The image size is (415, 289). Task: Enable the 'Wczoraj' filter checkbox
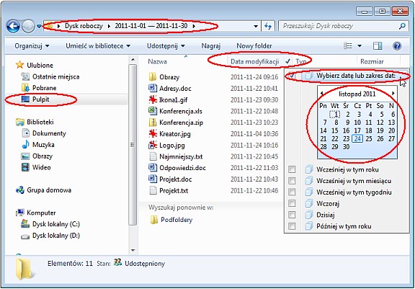pyautogui.click(x=292, y=203)
